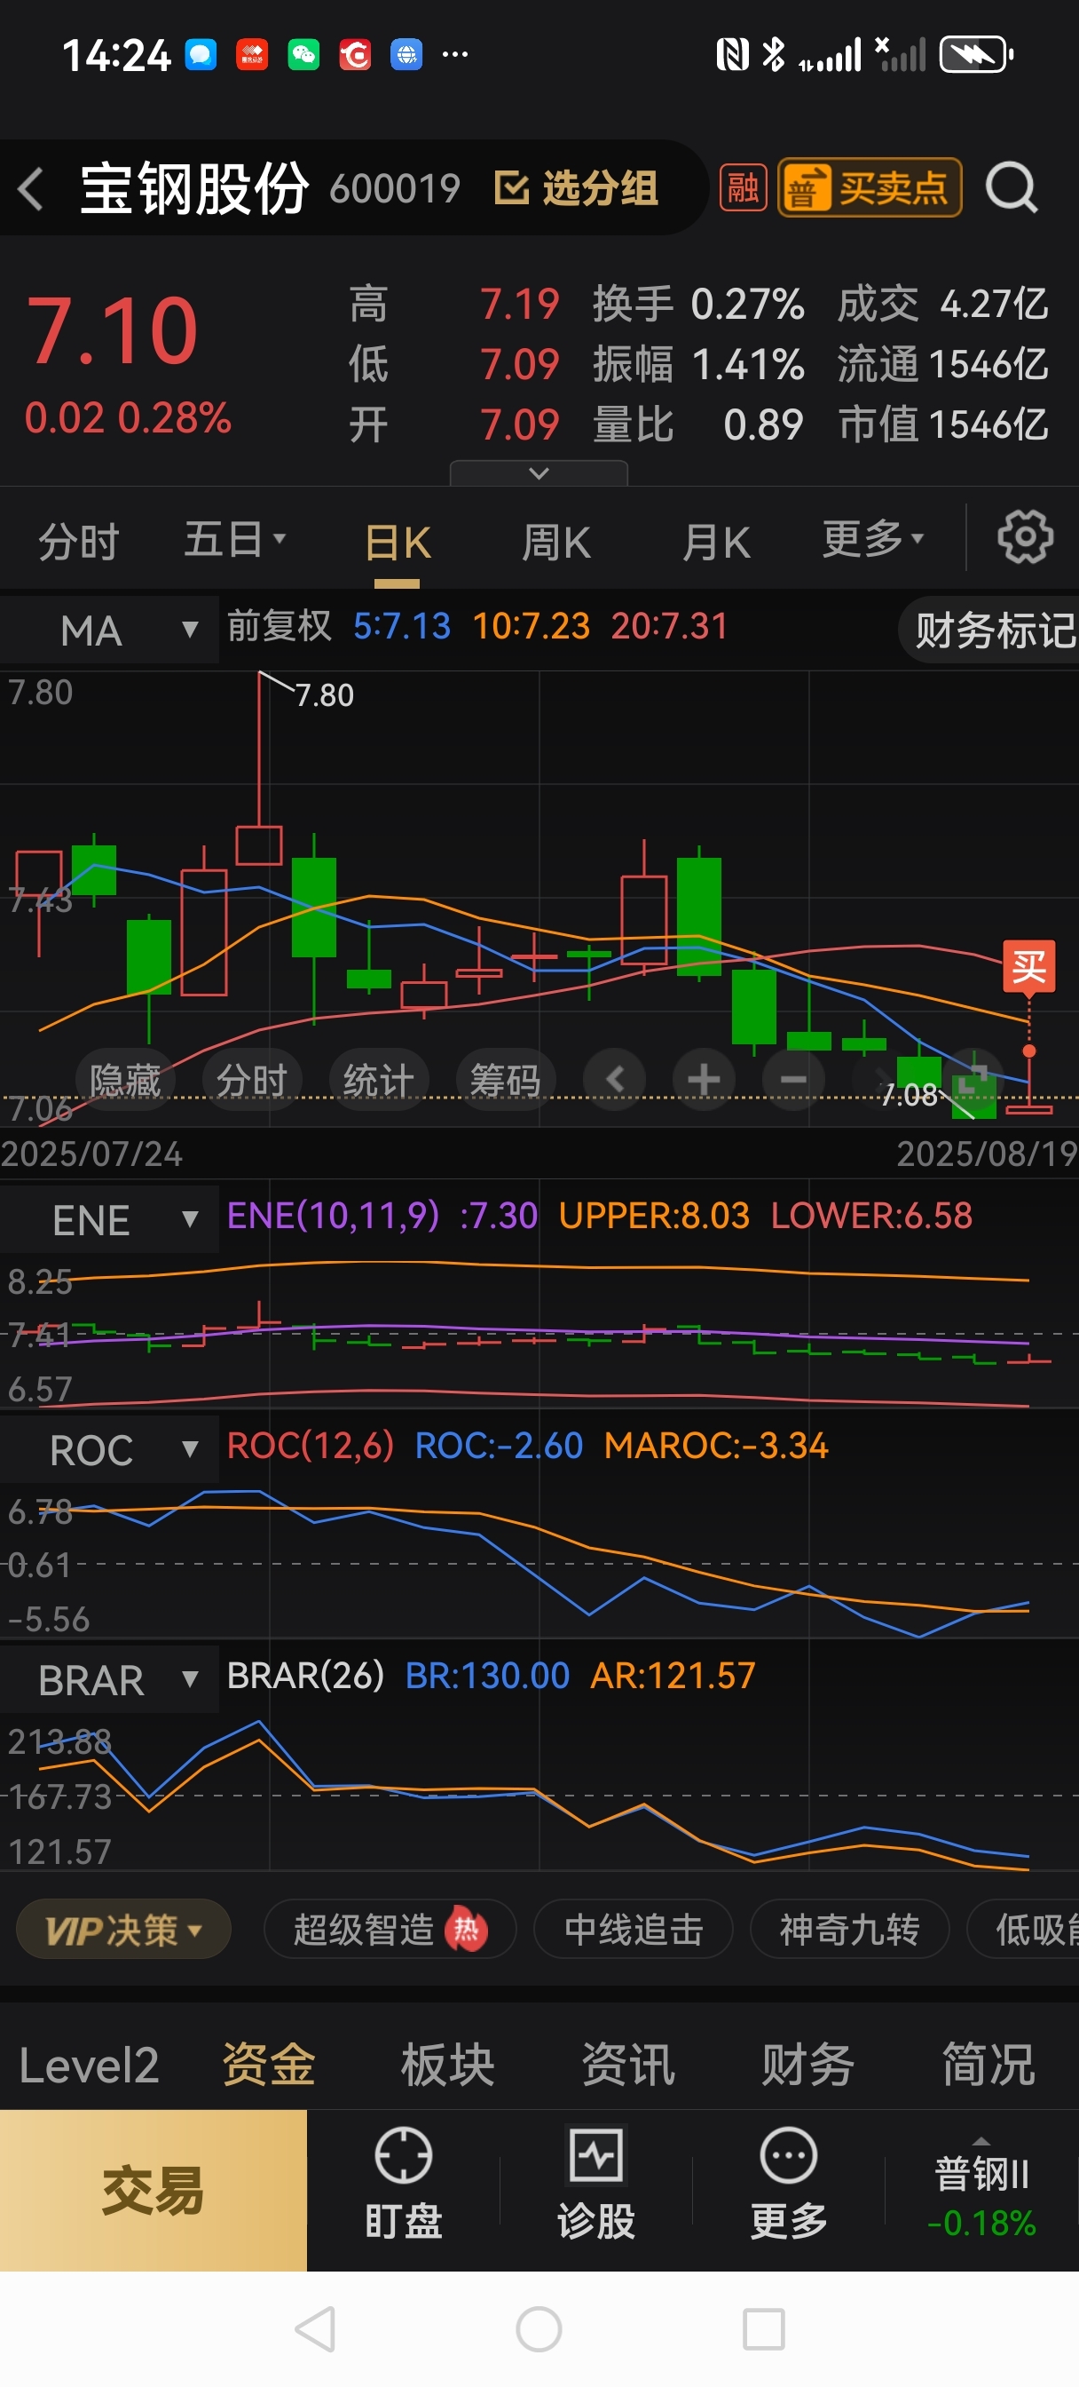Open the ROC indicator dropdown

[x=109, y=1449]
